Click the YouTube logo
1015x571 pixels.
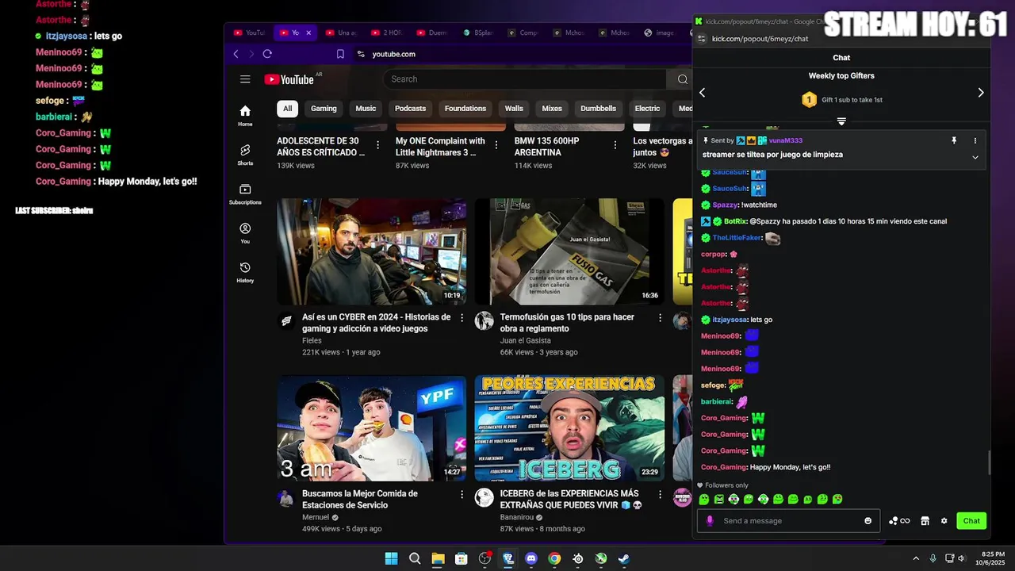289,79
